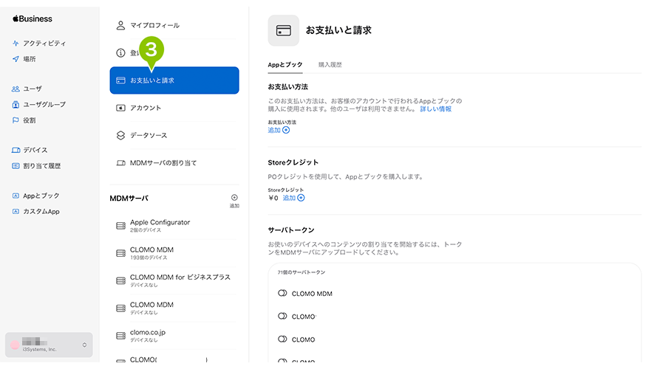
Task: Click the Apple Configurator server icon
Action: coord(120,226)
